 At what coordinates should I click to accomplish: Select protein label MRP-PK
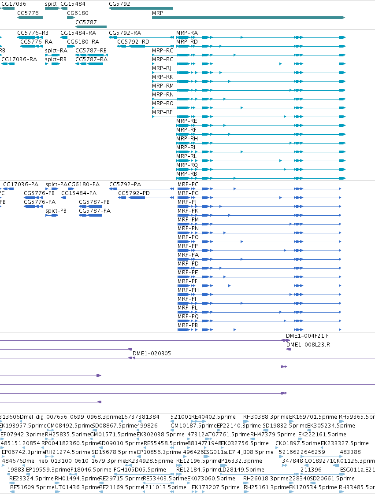188,211
